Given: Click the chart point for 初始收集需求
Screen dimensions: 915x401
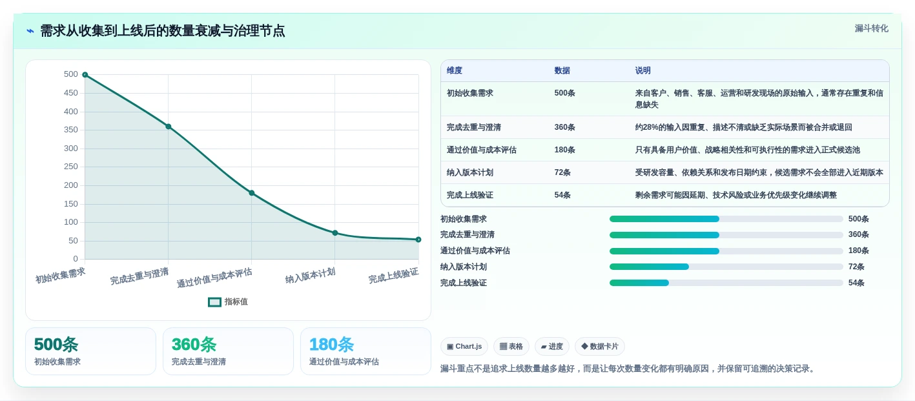Looking at the screenshot, I should tap(85, 75).
